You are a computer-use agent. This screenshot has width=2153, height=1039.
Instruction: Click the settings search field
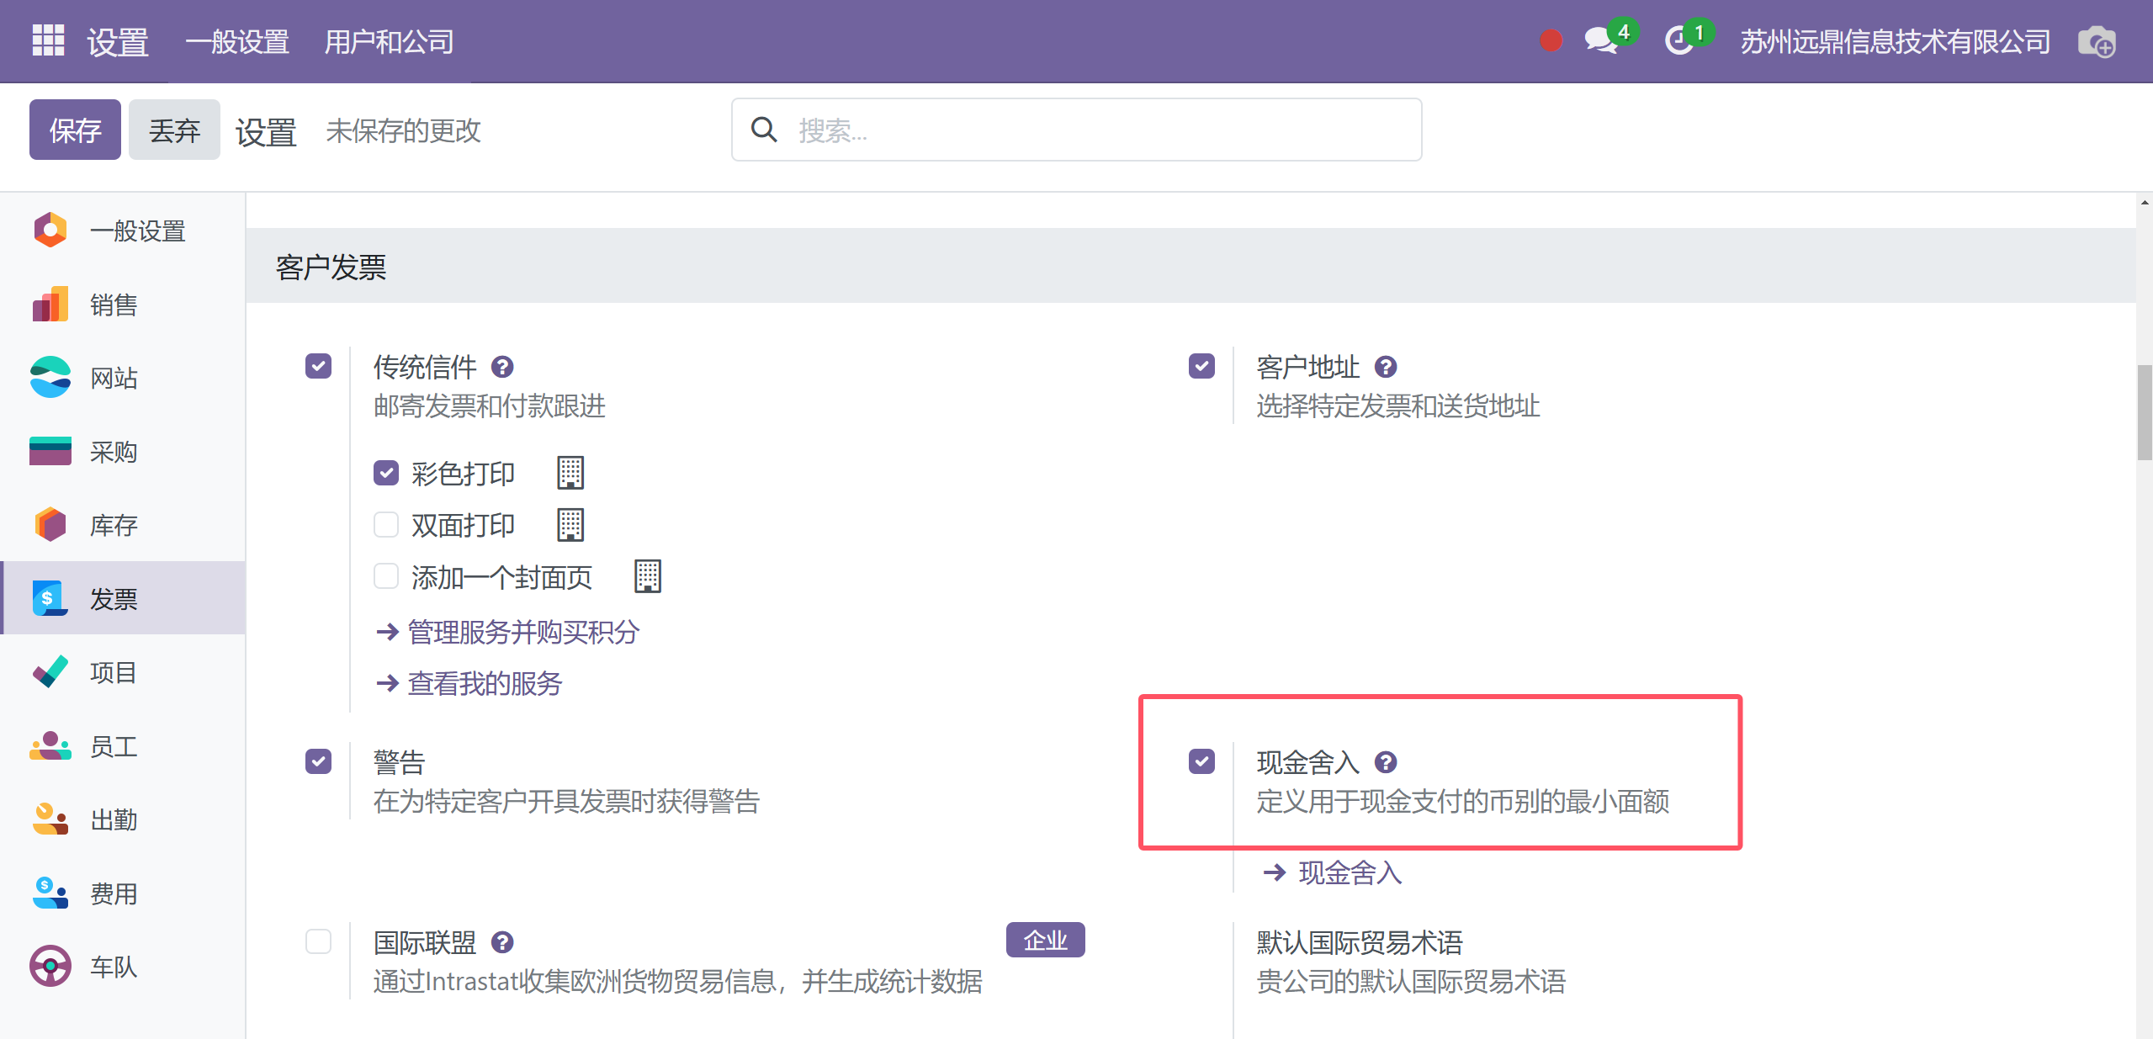click(1094, 130)
